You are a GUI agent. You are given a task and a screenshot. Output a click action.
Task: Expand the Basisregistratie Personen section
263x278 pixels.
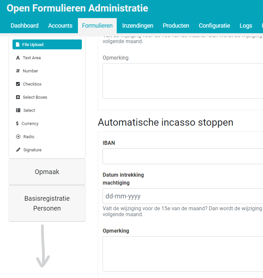[x=47, y=203]
